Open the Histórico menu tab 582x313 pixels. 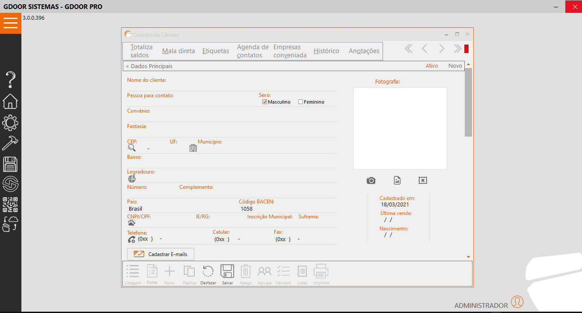[x=326, y=51]
